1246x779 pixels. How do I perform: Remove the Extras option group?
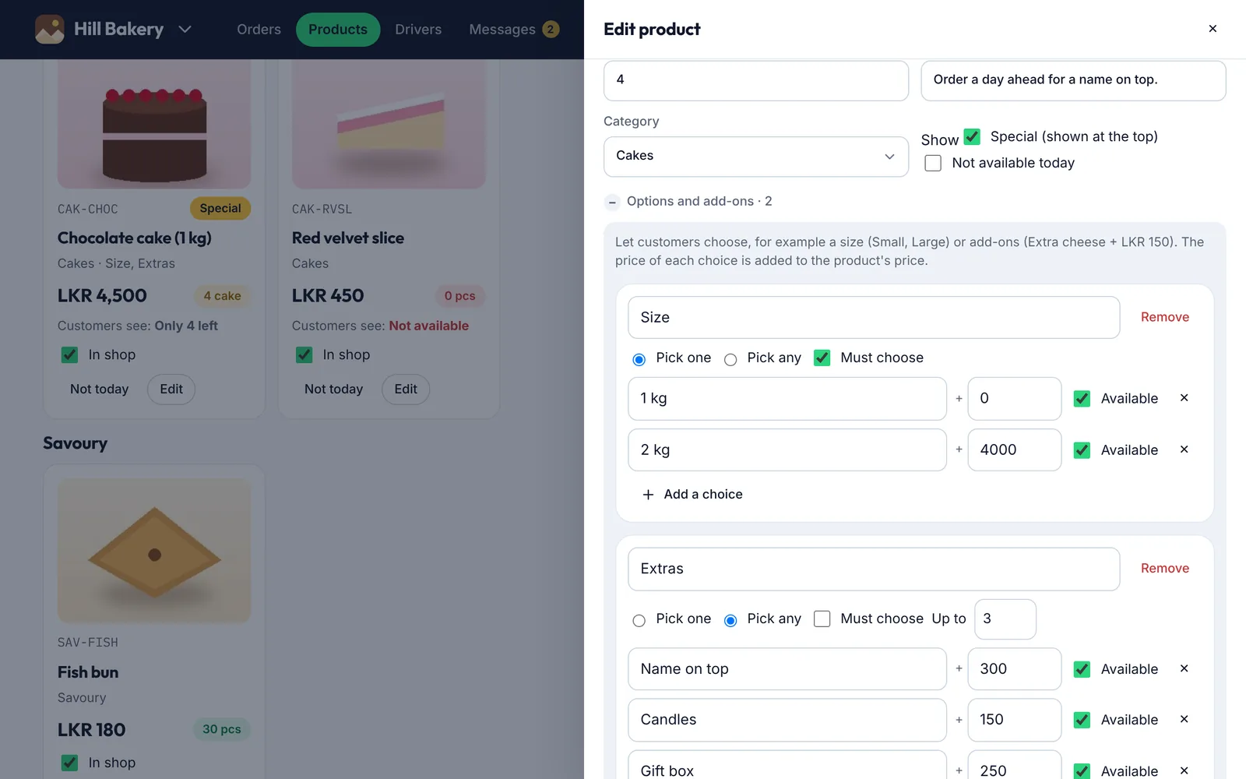click(x=1164, y=569)
